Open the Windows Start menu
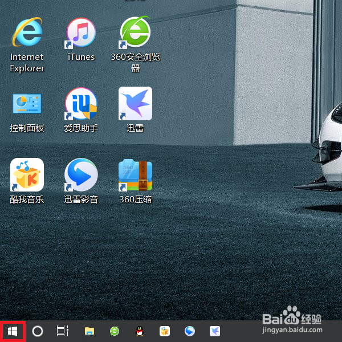 pos(13,331)
